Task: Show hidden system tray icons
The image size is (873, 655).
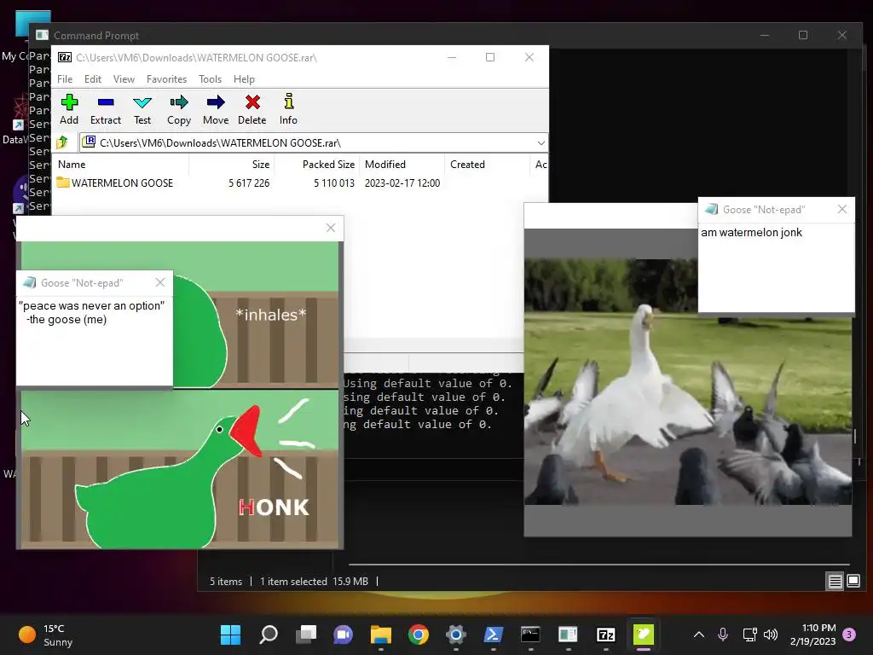Action: coord(699,635)
